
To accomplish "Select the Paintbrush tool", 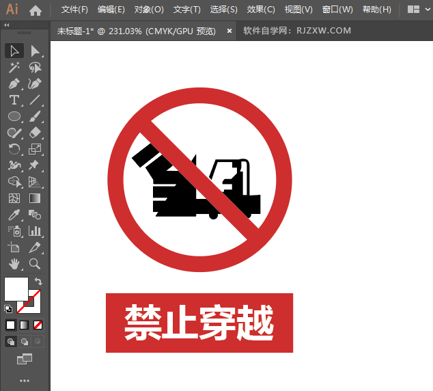I will point(35,116).
